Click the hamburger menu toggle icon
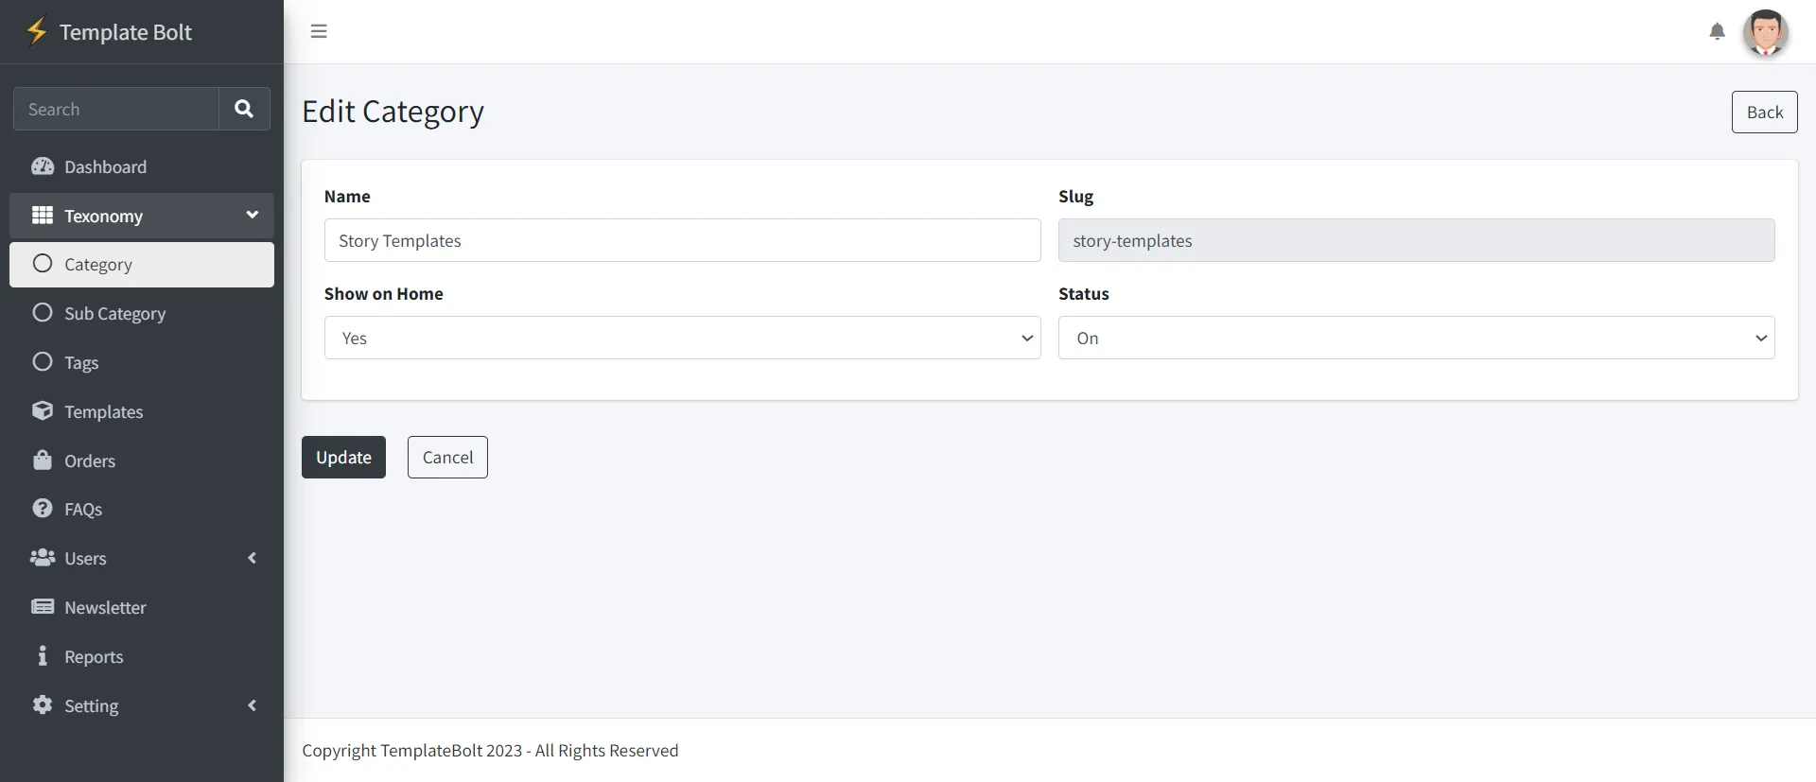This screenshot has width=1816, height=782. (x=319, y=31)
